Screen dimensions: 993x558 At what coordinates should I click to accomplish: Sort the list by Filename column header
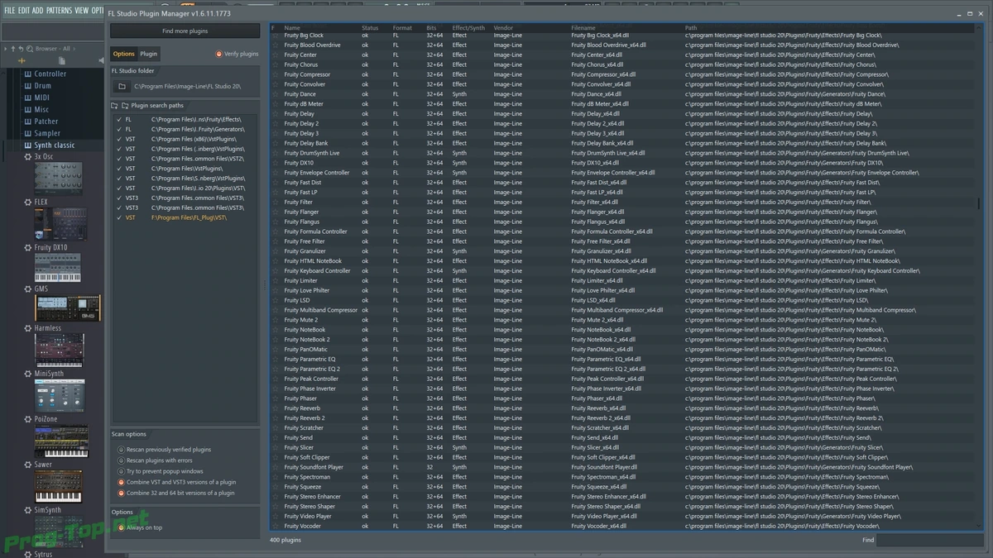click(x=583, y=28)
